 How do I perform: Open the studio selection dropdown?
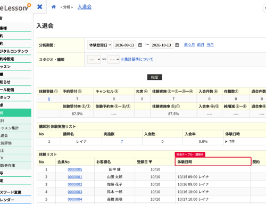(94, 60)
